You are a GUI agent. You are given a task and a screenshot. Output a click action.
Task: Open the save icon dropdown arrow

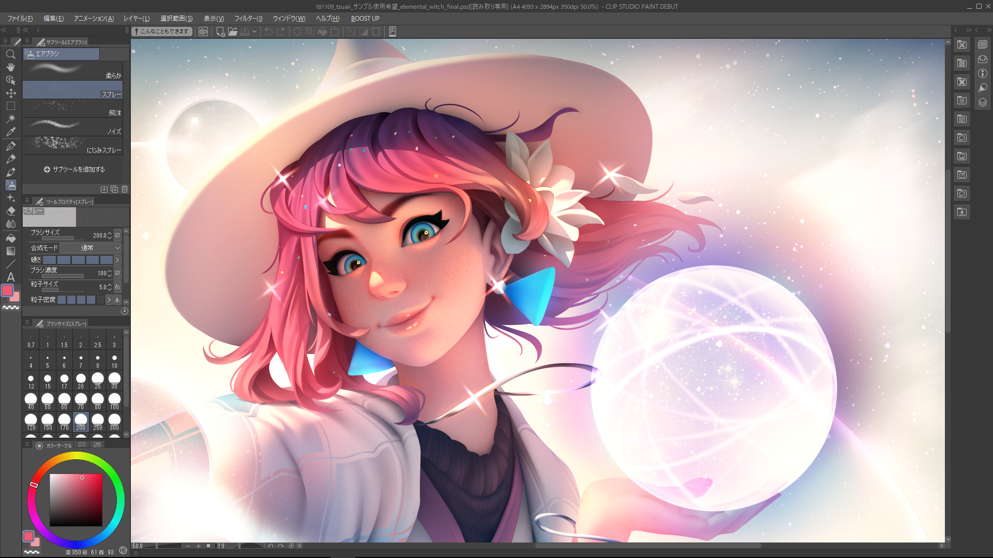254,32
